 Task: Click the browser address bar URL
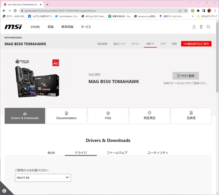click(x=91, y=11)
